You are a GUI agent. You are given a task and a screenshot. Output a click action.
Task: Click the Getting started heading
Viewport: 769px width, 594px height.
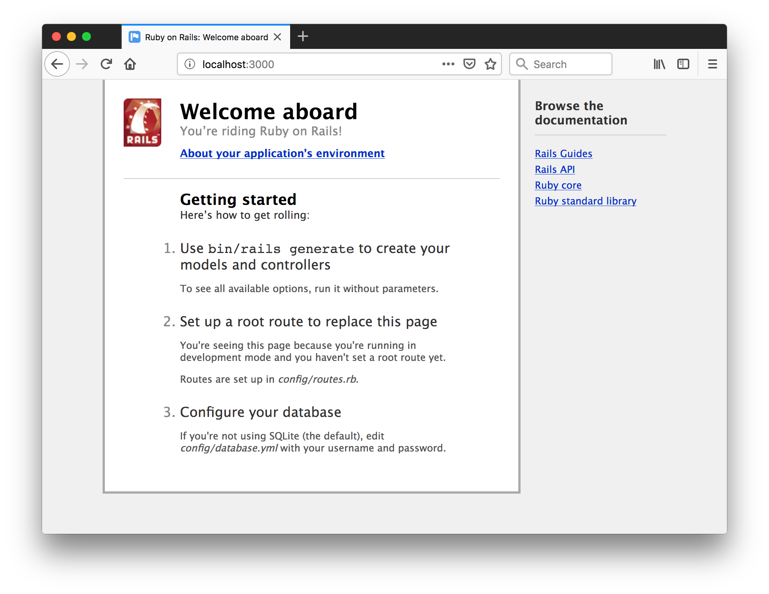point(238,200)
